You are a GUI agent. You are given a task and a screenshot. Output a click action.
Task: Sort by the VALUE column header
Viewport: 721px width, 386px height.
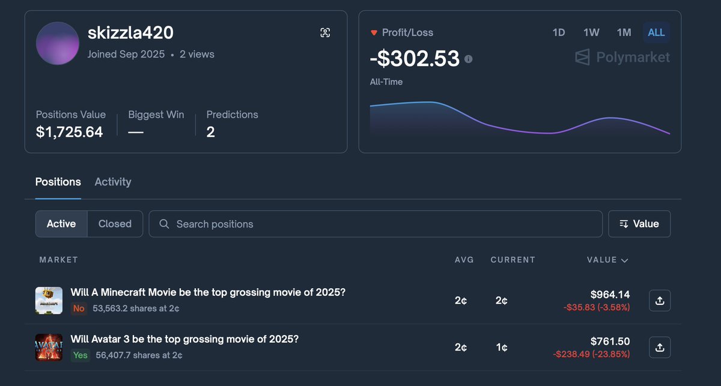point(607,260)
